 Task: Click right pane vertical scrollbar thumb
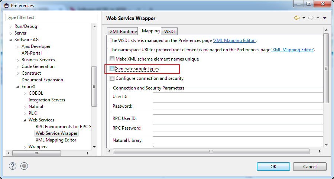(x=326, y=68)
